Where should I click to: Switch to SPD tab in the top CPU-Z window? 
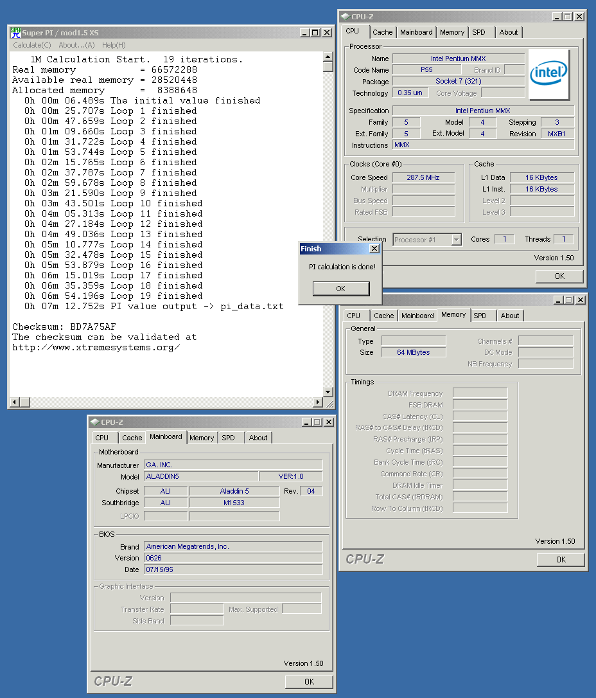coord(478,32)
